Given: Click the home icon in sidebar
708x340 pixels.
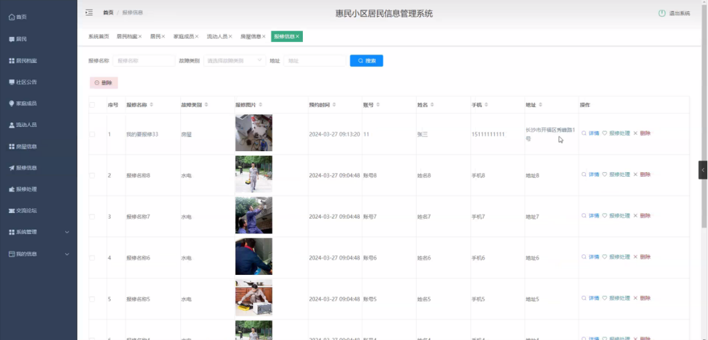Looking at the screenshot, I should pyautogui.click(x=12, y=17).
